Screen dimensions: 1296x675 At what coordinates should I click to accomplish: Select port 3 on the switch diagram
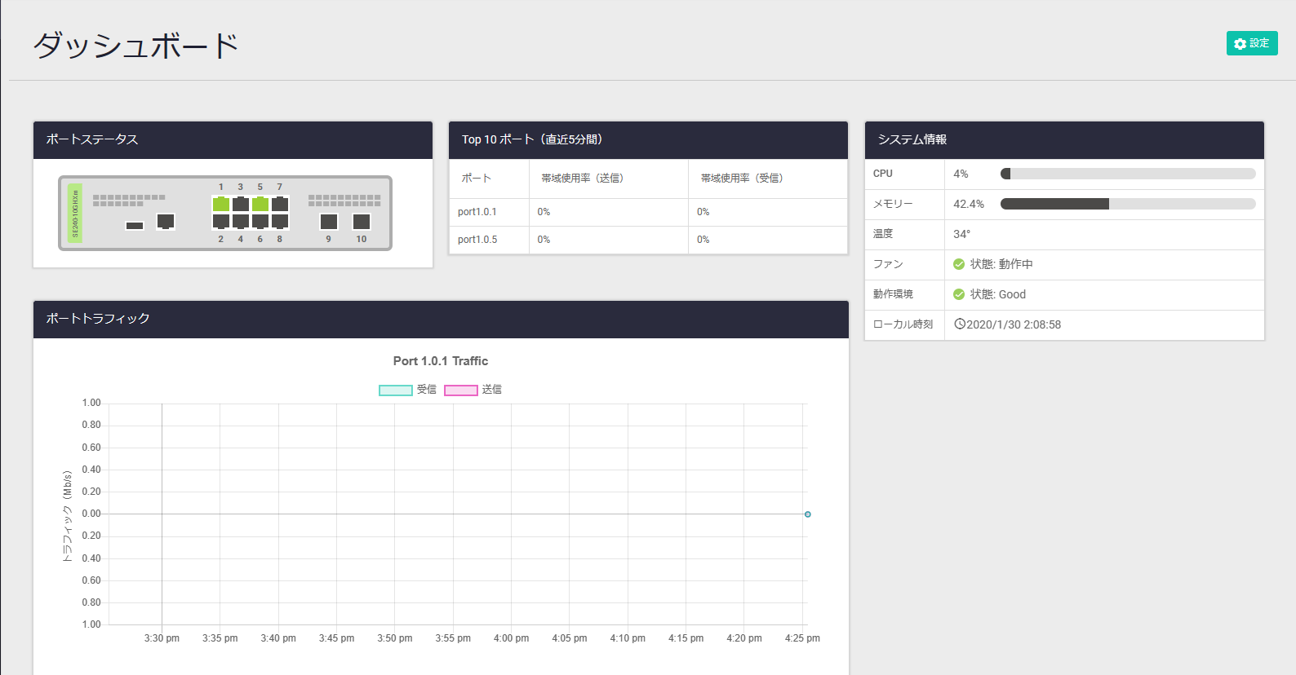coord(241,204)
